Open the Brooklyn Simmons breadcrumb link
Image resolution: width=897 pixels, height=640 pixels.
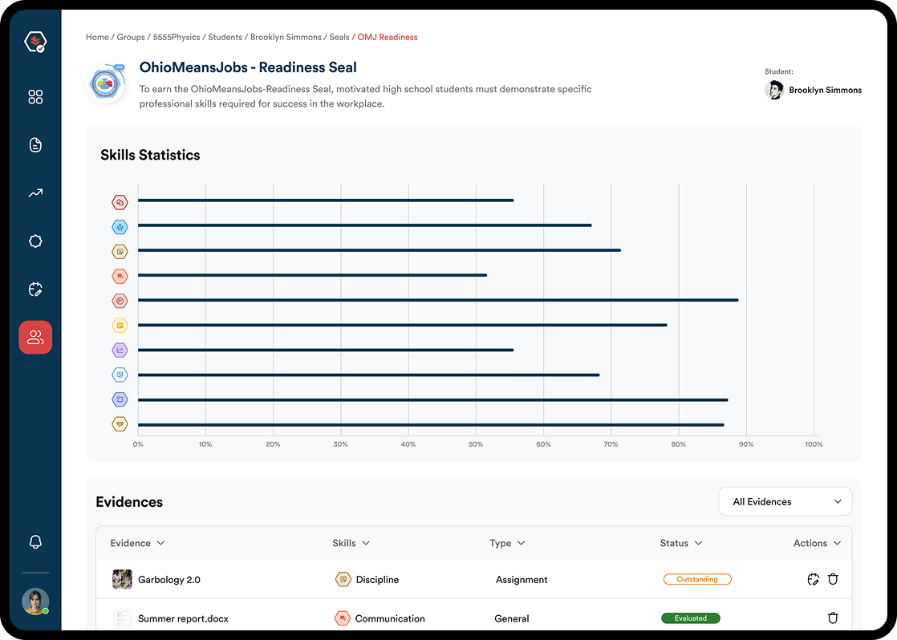pyautogui.click(x=286, y=37)
